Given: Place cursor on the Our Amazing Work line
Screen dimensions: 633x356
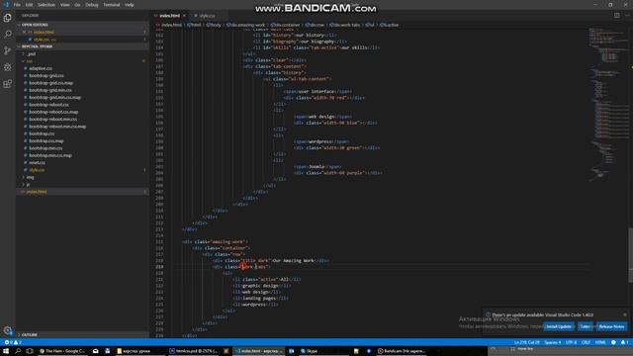Looking at the screenshot, I should (271, 261).
